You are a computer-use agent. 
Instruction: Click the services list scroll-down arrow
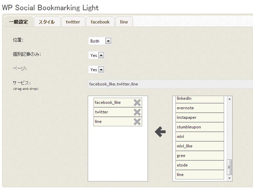tap(230, 178)
